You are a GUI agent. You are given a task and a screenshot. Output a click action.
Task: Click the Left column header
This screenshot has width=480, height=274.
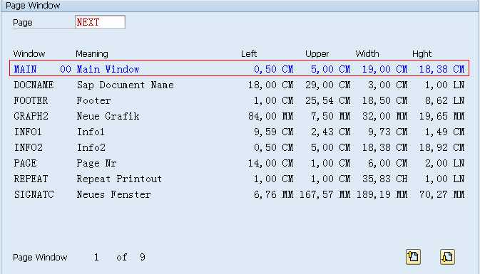(x=249, y=54)
